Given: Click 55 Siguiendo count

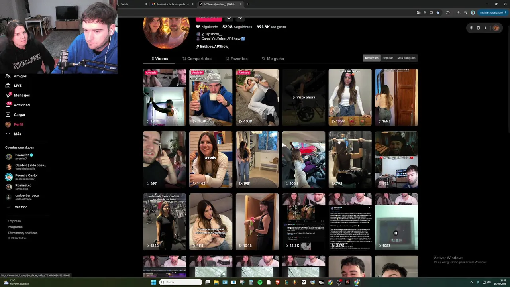Looking at the screenshot, I should [x=207, y=27].
